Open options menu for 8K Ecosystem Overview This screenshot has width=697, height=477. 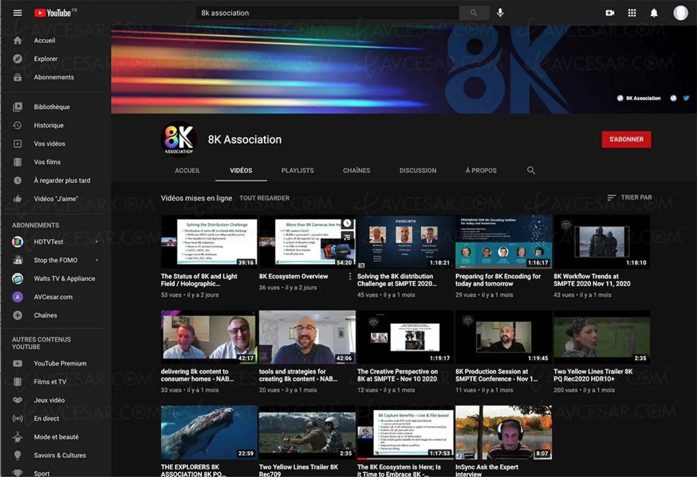pyautogui.click(x=350, y=276)
